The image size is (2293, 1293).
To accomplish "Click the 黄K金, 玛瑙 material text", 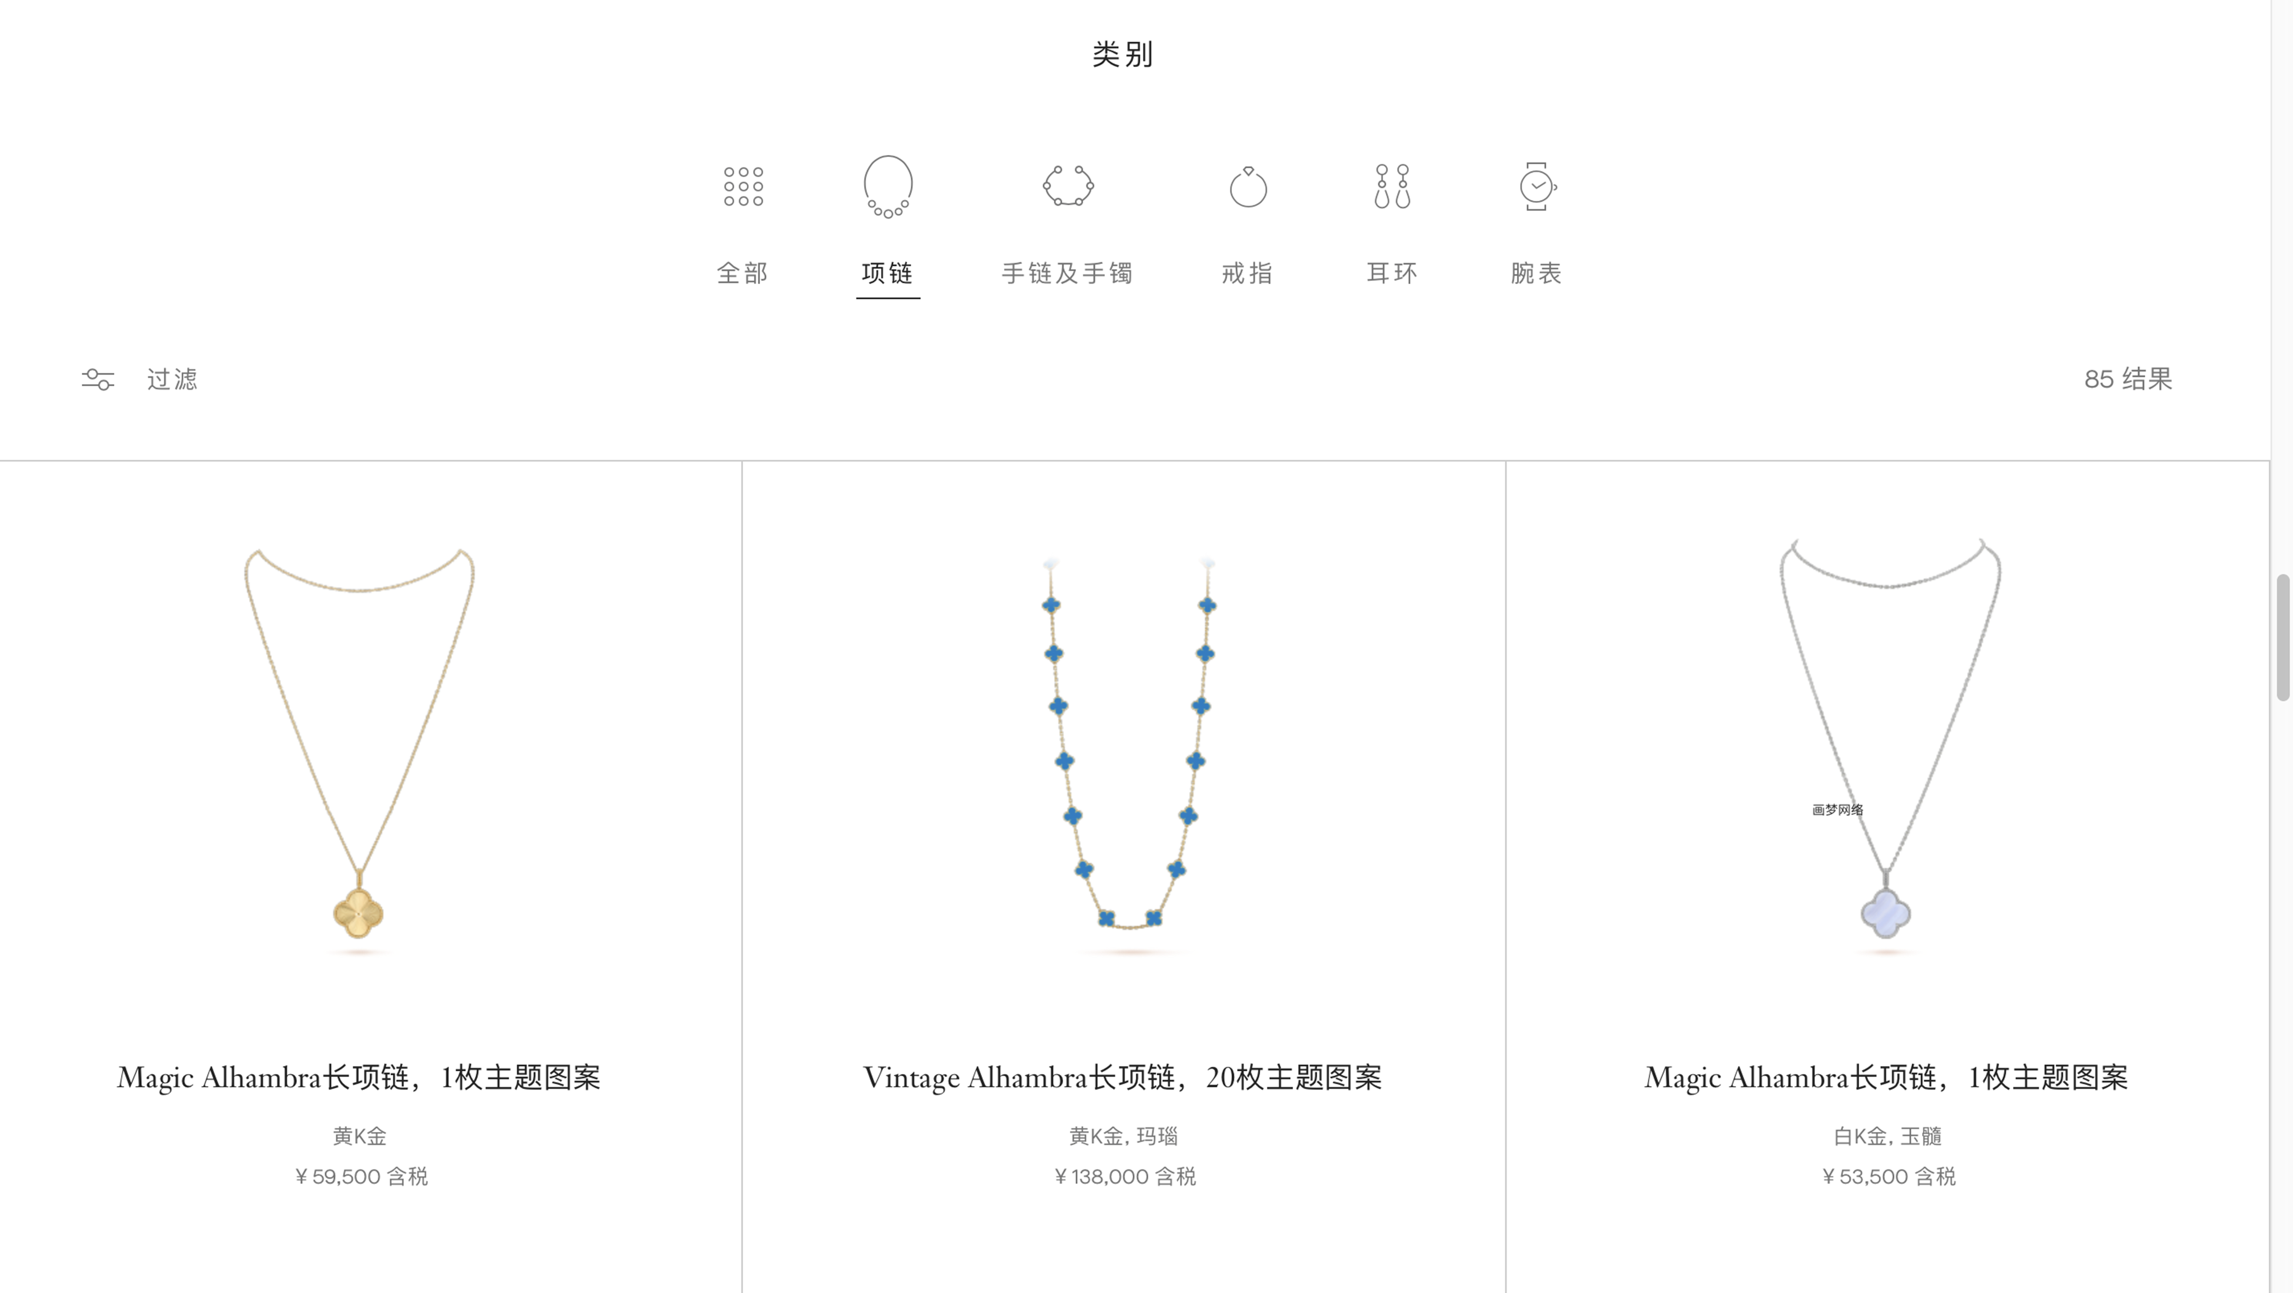I will pyautogui.click(x=1123, y=1137).
